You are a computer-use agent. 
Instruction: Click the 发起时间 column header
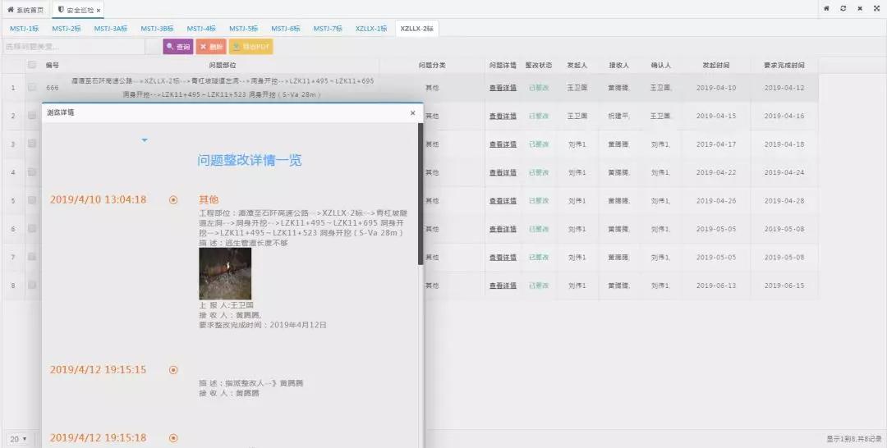tap(716, 65)
